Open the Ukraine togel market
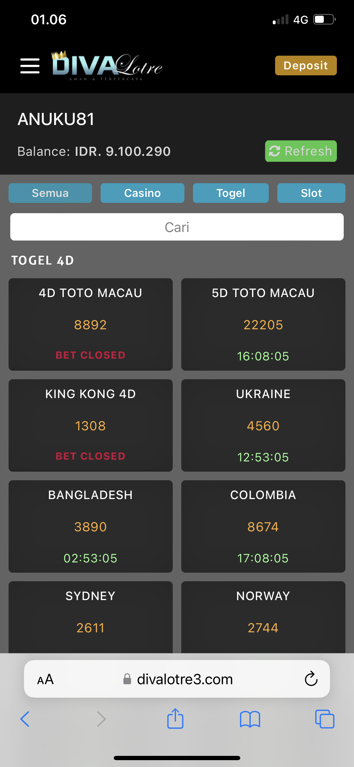This screenshot has width=354, height=767. pyautogui.click(x=263, y=425)
